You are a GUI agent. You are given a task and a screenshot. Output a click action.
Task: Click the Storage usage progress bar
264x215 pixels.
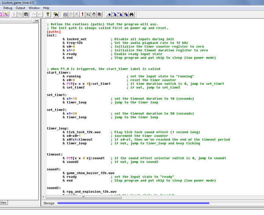133,203
